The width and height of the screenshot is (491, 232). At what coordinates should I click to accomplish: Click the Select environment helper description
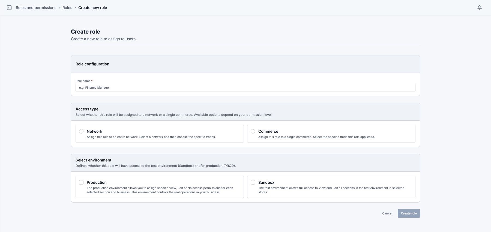(x=156, y=166)
